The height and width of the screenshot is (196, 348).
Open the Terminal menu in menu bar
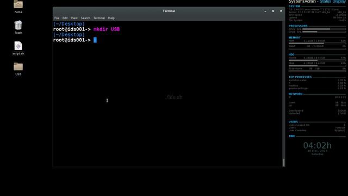(x=99, y=18)
